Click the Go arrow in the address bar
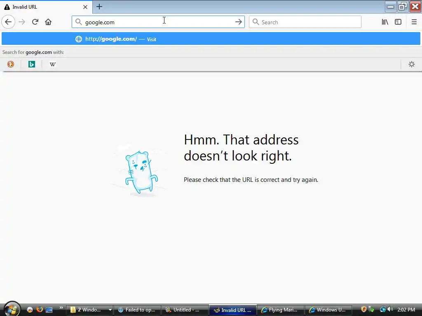Viewport: 422px width, 316px height. 239,22
